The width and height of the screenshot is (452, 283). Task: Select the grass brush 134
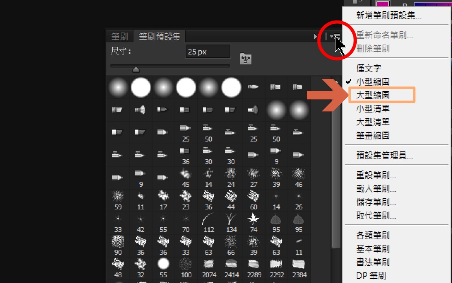tap(231, 221)
